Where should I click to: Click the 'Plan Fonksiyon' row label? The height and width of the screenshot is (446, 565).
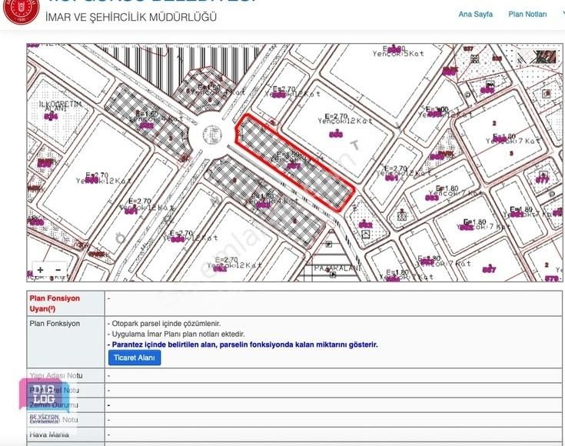pos(55,324)
